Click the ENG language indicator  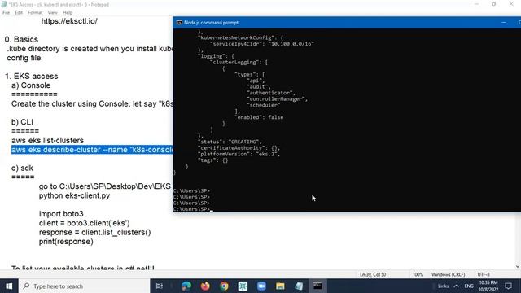[469, 286]
